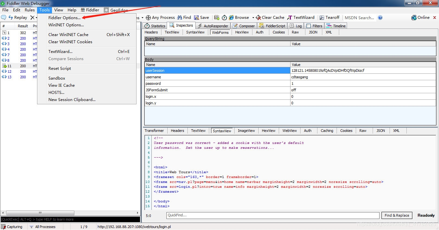The height and width of the screenshot is (230, 439).
Task: Click the Find & Replace button
Action: (397, 215)
